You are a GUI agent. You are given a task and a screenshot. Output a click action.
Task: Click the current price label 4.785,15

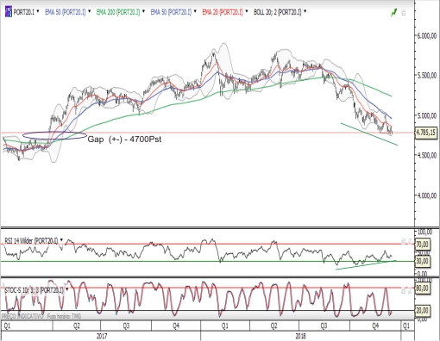(425, 133)
